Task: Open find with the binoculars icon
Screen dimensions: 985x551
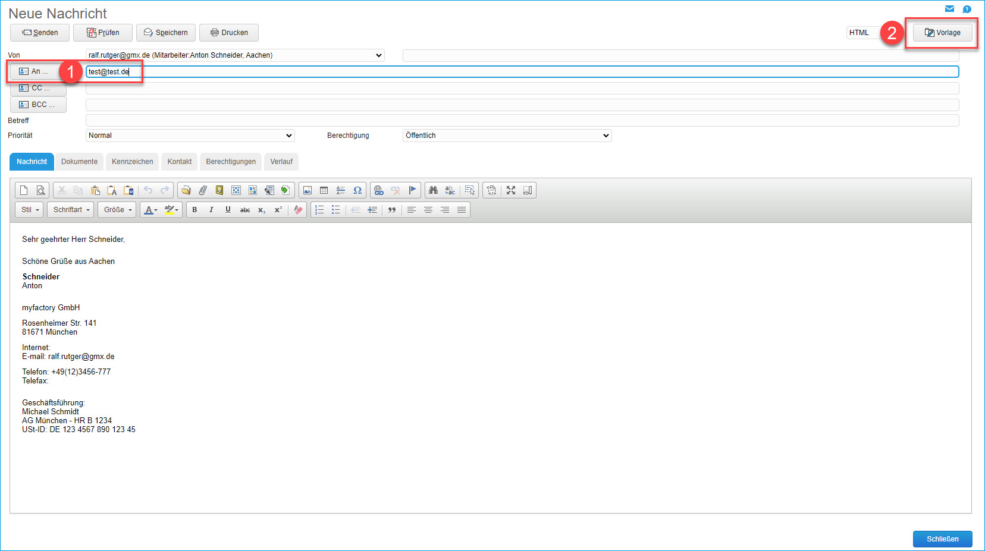Action: pyautogui.click(x=433, y=190)
